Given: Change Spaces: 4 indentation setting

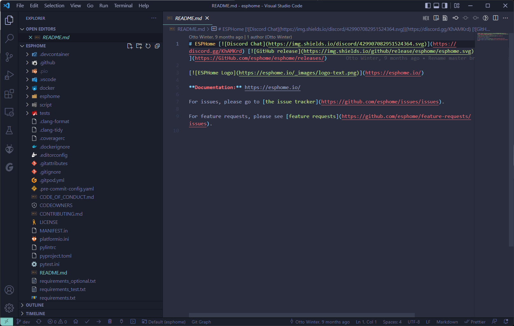Looking at the screenshot, I should 392,322.
